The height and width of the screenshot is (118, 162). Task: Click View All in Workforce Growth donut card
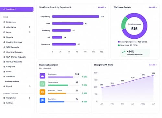click(153, 7)
